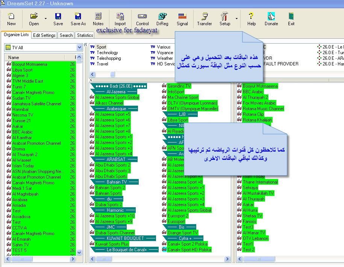The width and height of the screenshot is (344, 267).
Task: Click down arrow of Name list scrollbar
Action: 79,252
